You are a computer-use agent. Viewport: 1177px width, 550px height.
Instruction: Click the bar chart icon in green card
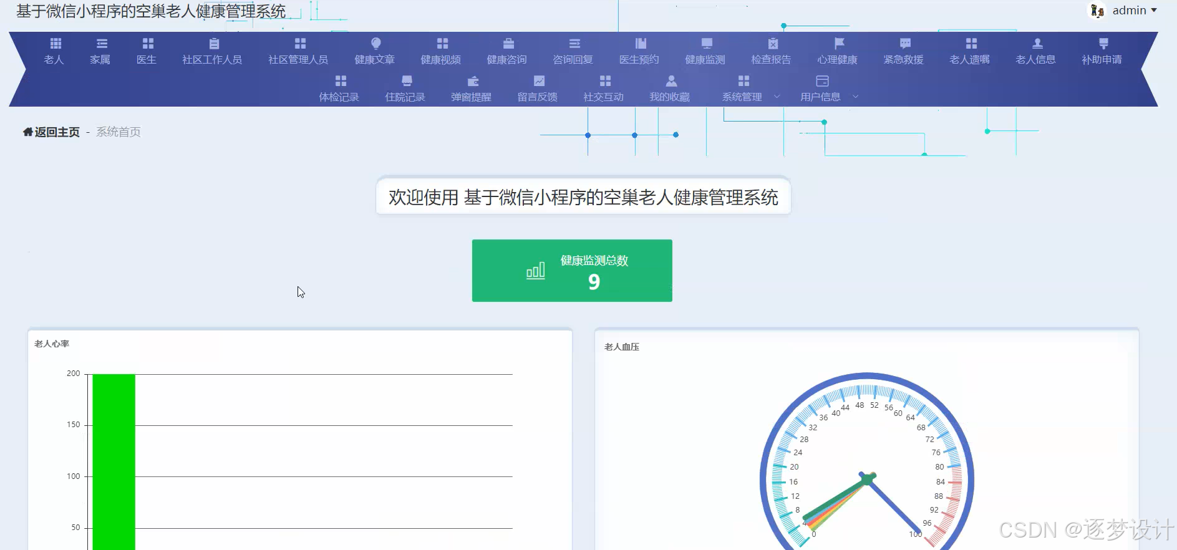[536, 271]
